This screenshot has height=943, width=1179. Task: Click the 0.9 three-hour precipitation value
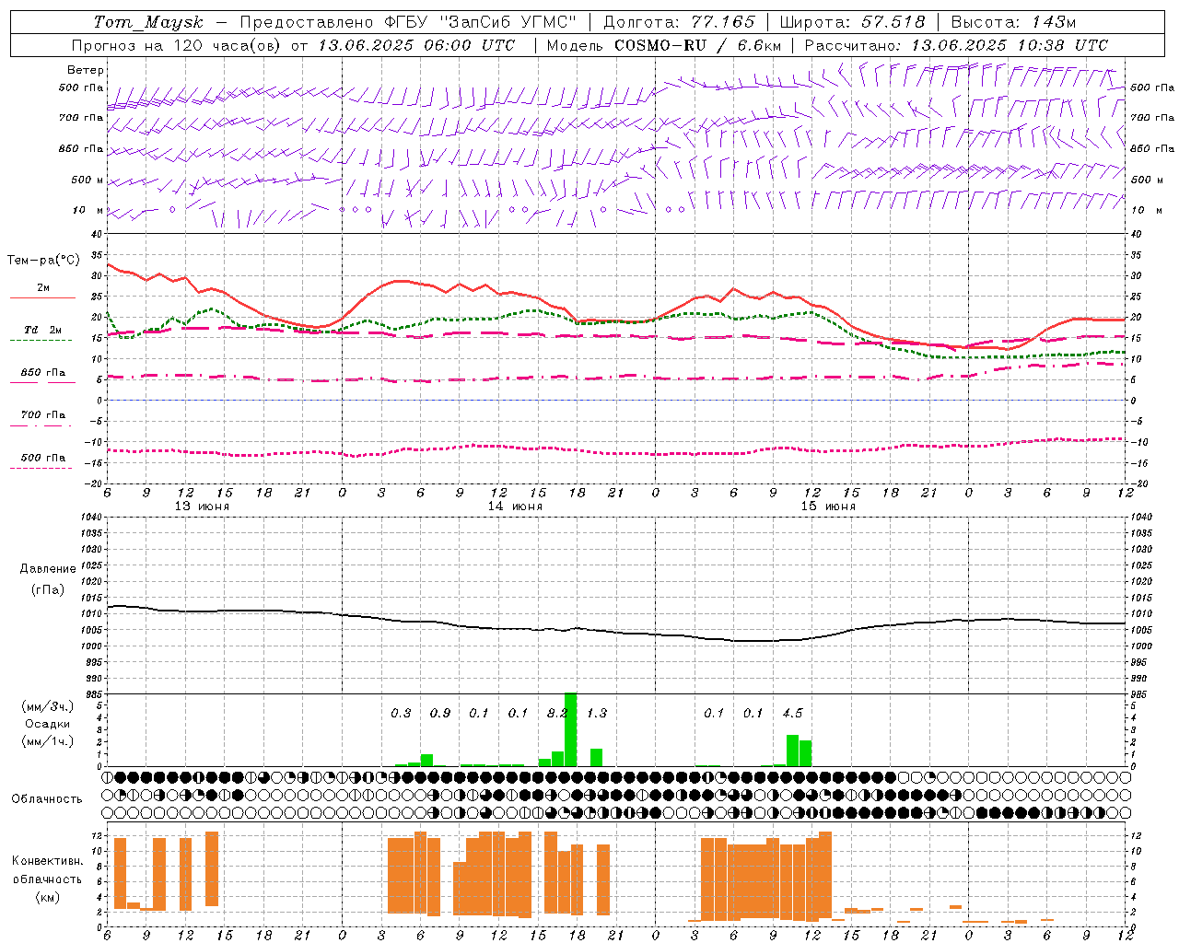click(x=440, y=713)
